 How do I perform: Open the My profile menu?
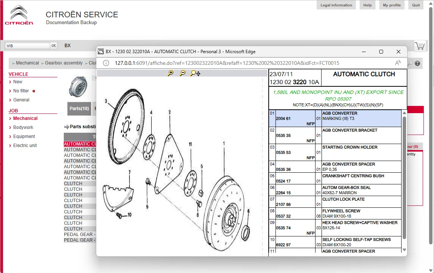[x=392, y=5]
